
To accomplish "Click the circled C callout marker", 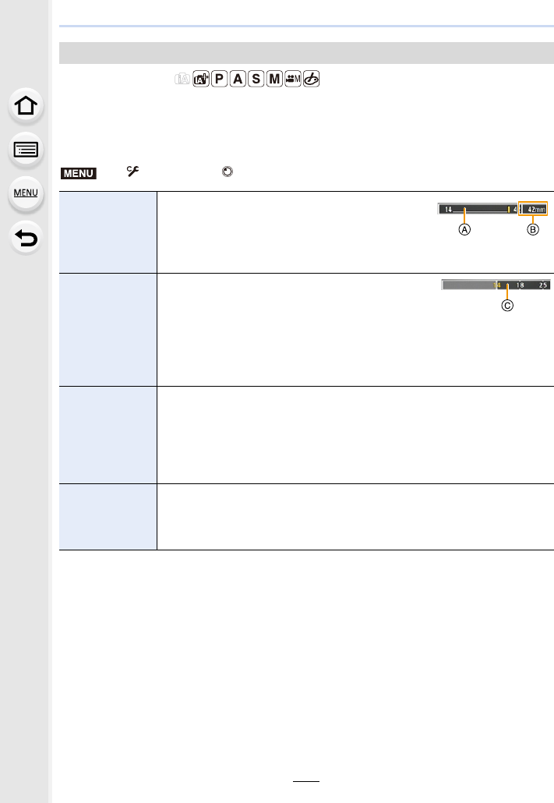I will click(507, 306).
